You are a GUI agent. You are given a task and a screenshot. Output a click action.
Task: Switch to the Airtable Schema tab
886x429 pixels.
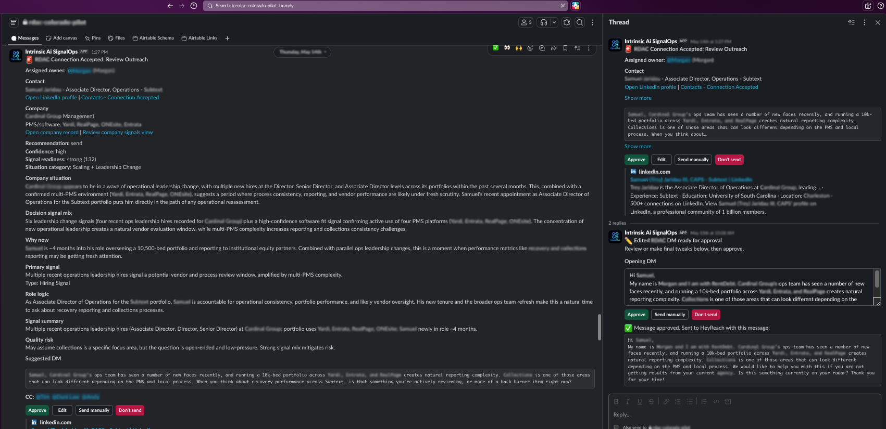click(x=153, y=38)
